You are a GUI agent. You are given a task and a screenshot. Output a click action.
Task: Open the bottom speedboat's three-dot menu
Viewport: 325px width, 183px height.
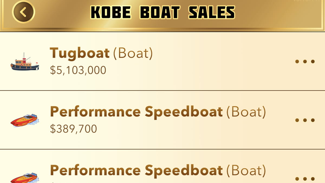pyautogui.click(x=305, y=179)
